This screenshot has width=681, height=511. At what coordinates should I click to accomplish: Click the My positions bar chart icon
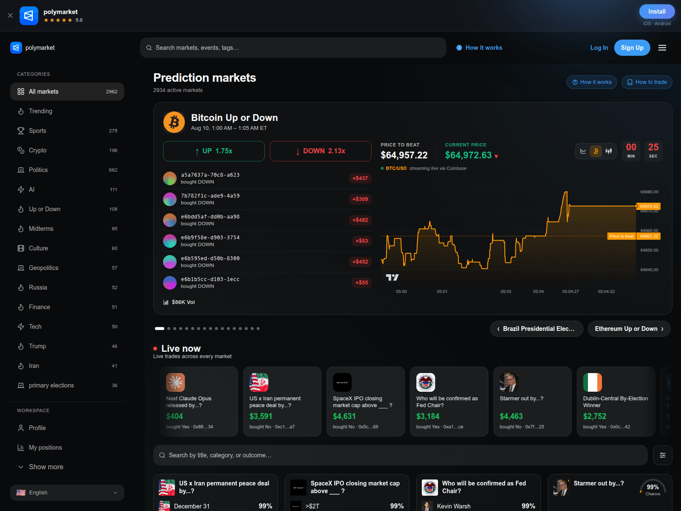click(21, 448)
